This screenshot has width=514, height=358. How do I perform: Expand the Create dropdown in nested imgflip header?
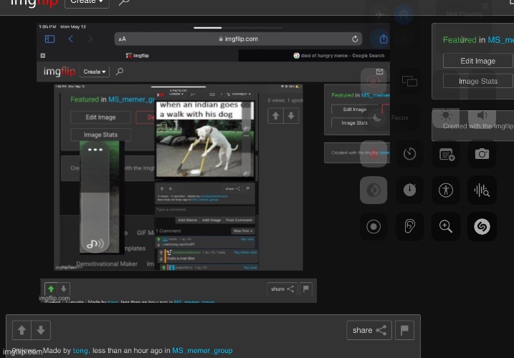(x=95, y=72)
